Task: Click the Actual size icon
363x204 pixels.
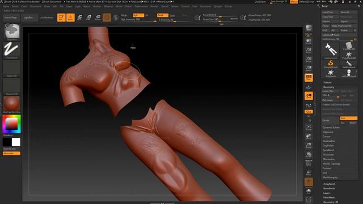Action: [x=309, y=59]
